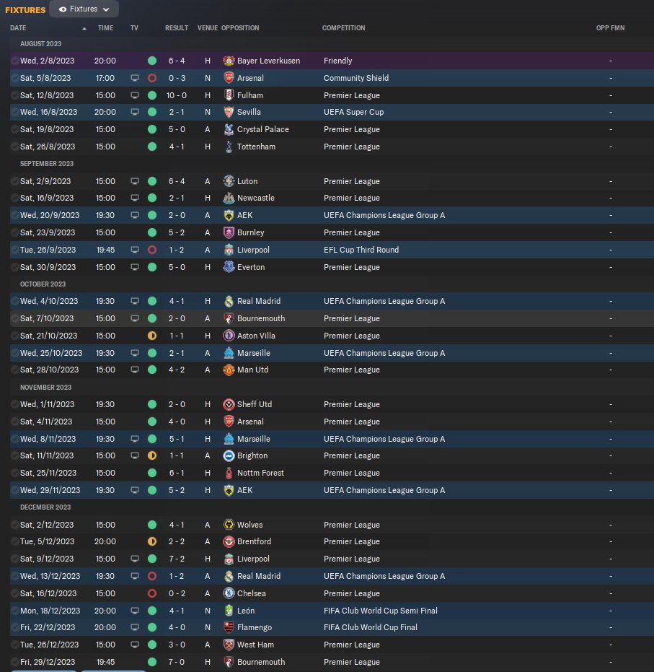
Task: Toggle the checkmark on Wed, 13/12/2023 row
Action: (x=14, y=576)
